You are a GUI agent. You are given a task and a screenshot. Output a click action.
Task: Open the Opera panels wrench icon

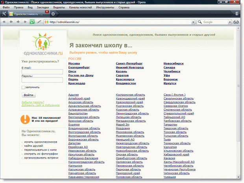4,14
